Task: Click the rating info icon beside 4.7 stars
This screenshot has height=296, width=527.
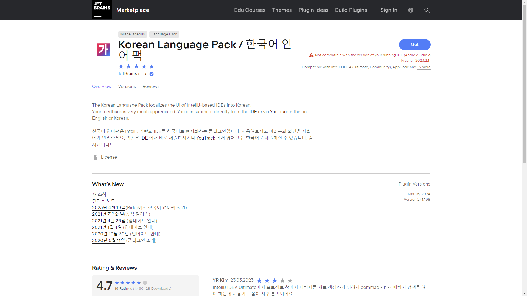Action: coord(145,283)
